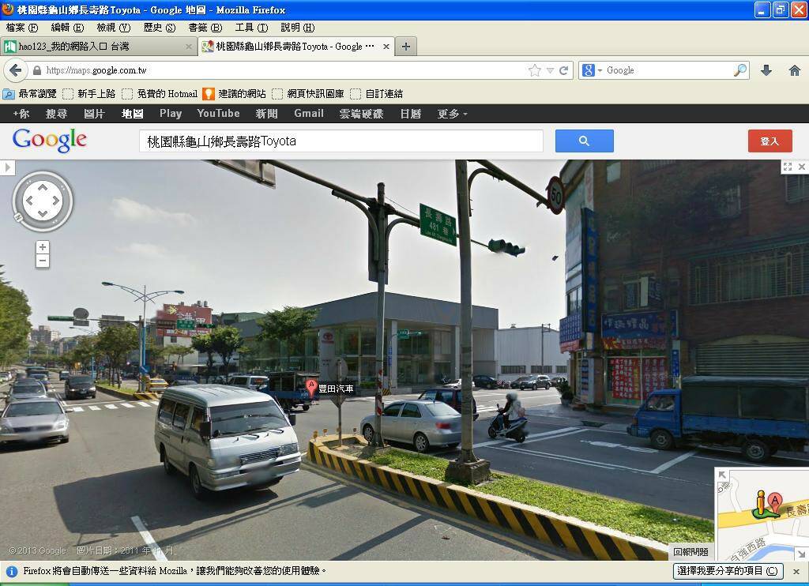This screenshot has width=809, height=586.
Task: Open the 自訂連結 bookmark
Action: (377, 94)
